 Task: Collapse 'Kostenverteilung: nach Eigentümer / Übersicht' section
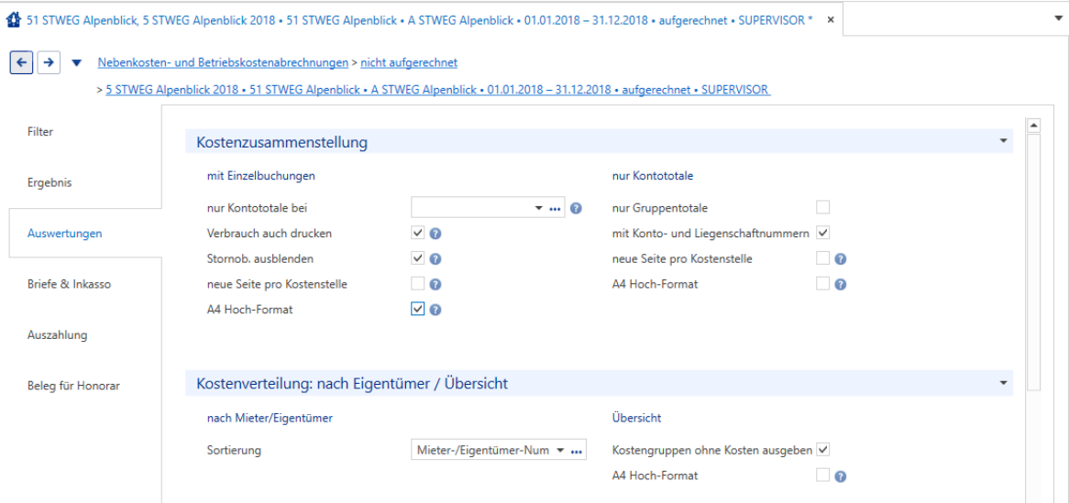1003,383
